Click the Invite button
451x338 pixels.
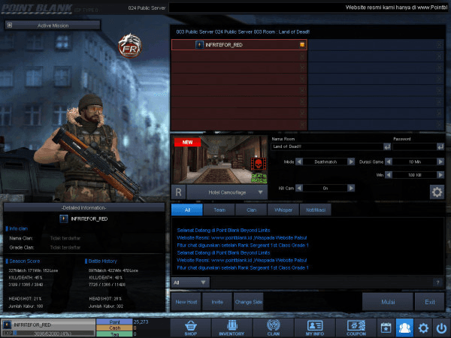point(217,302)
